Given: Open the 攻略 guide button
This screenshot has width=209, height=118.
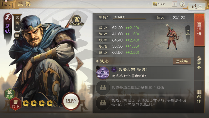Looking at the screenshot, I should [x=182, y=61].
